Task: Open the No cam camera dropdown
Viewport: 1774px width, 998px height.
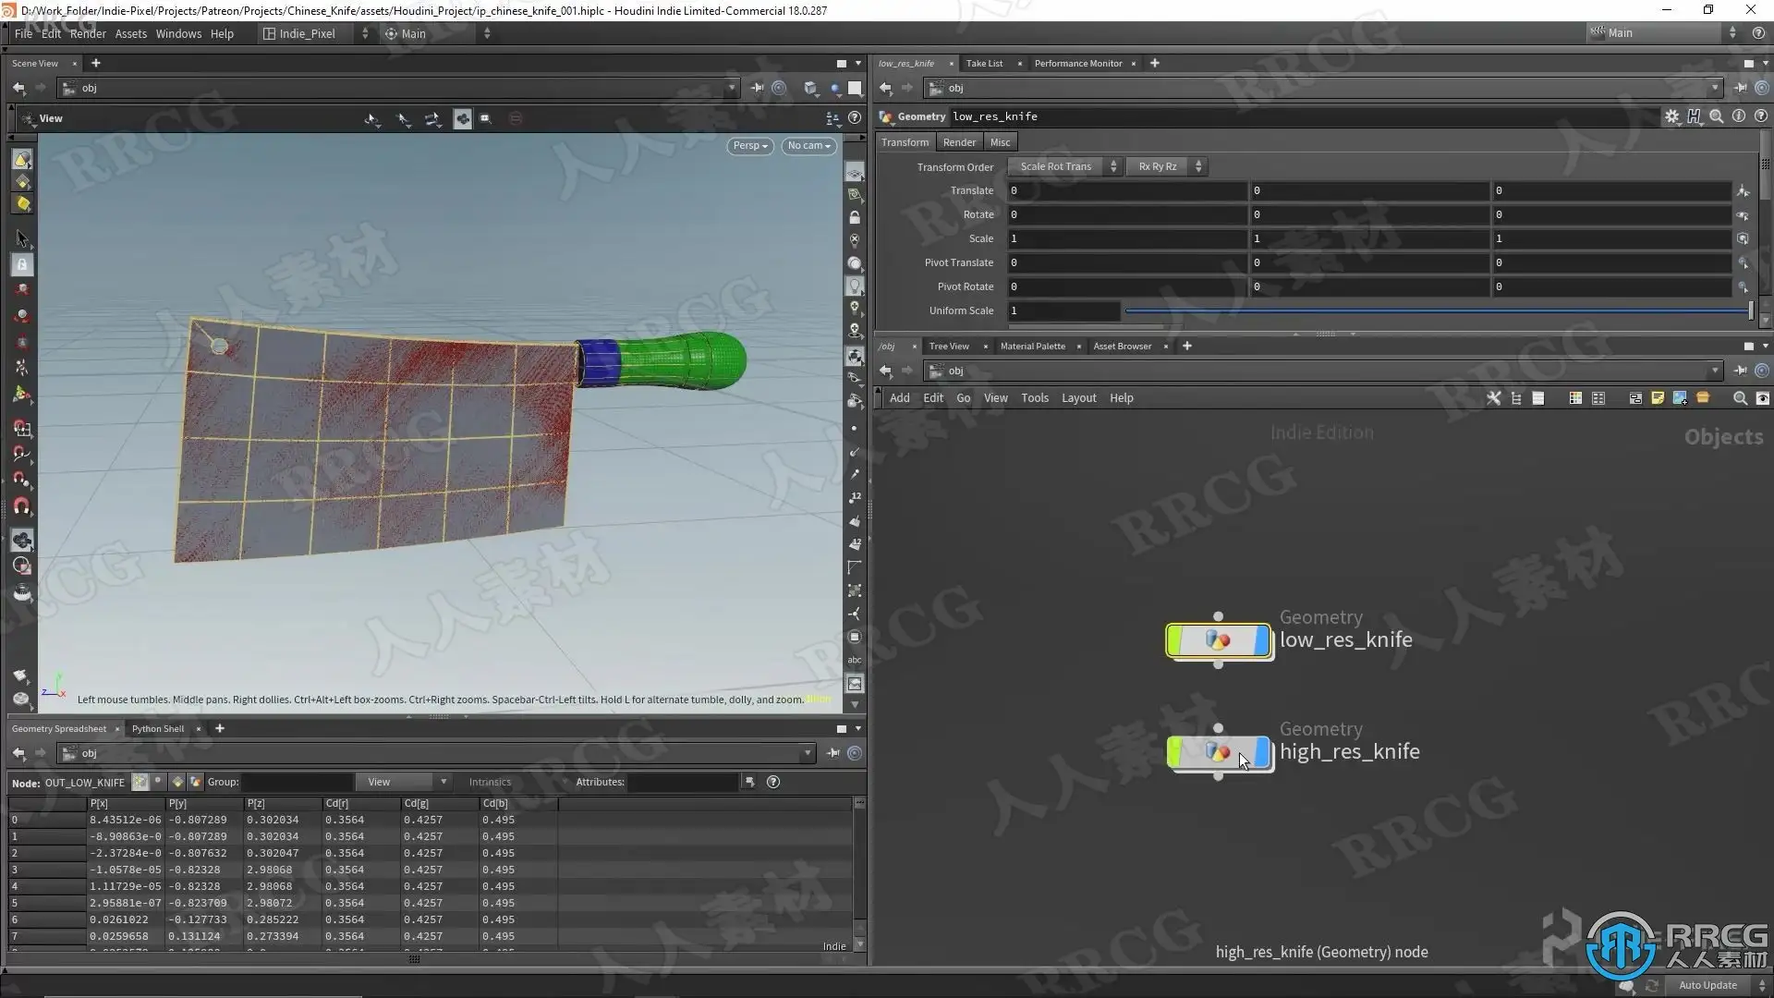Action: click(808, 146)
